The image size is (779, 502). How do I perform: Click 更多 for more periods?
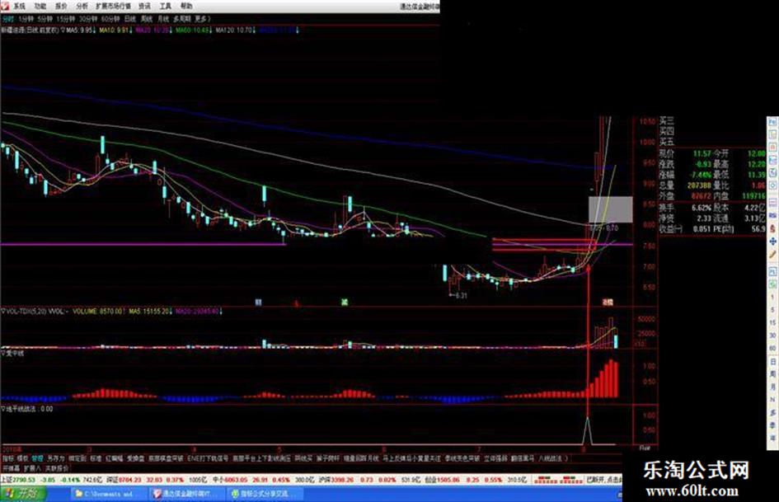click(203, 19)
